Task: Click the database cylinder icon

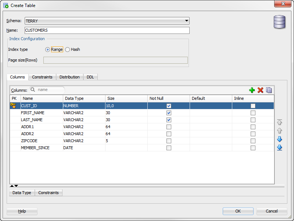Action: (279, 22)
